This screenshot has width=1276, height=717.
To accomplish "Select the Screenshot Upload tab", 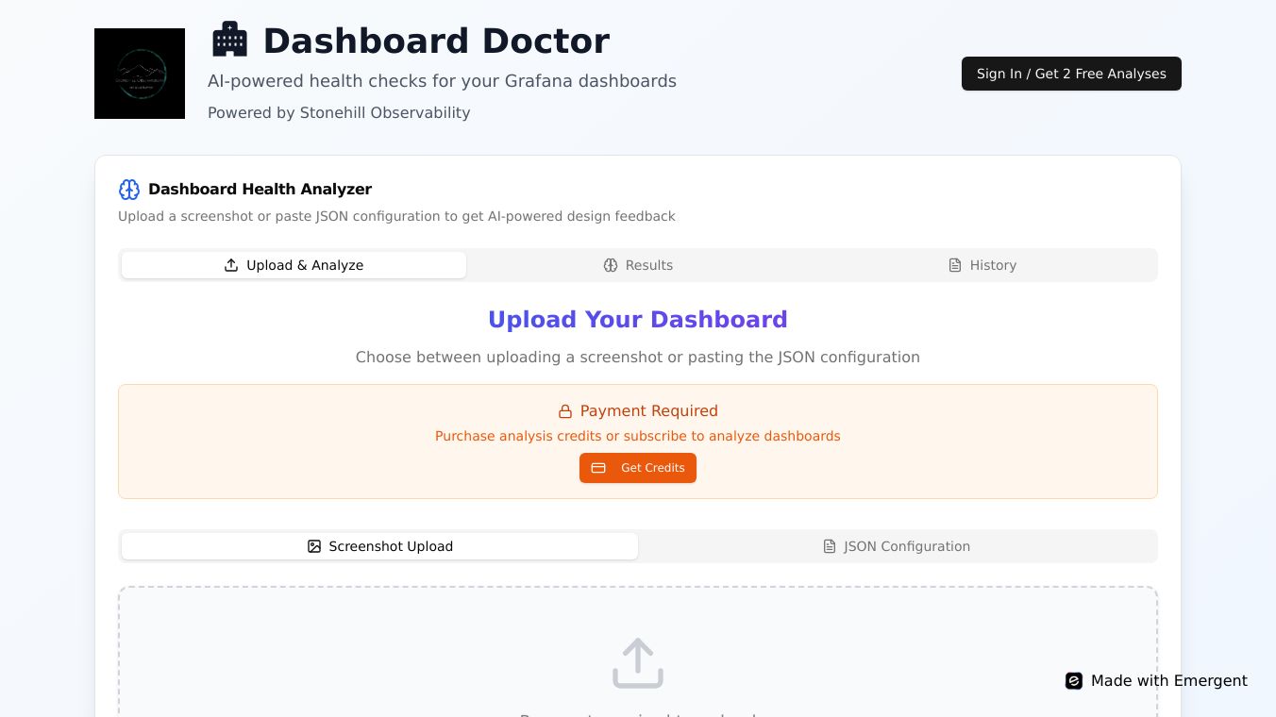I will [x=380, y=546].
